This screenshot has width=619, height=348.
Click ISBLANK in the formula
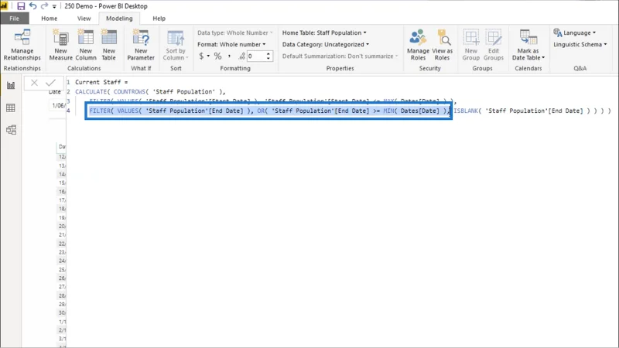[466, 111]
